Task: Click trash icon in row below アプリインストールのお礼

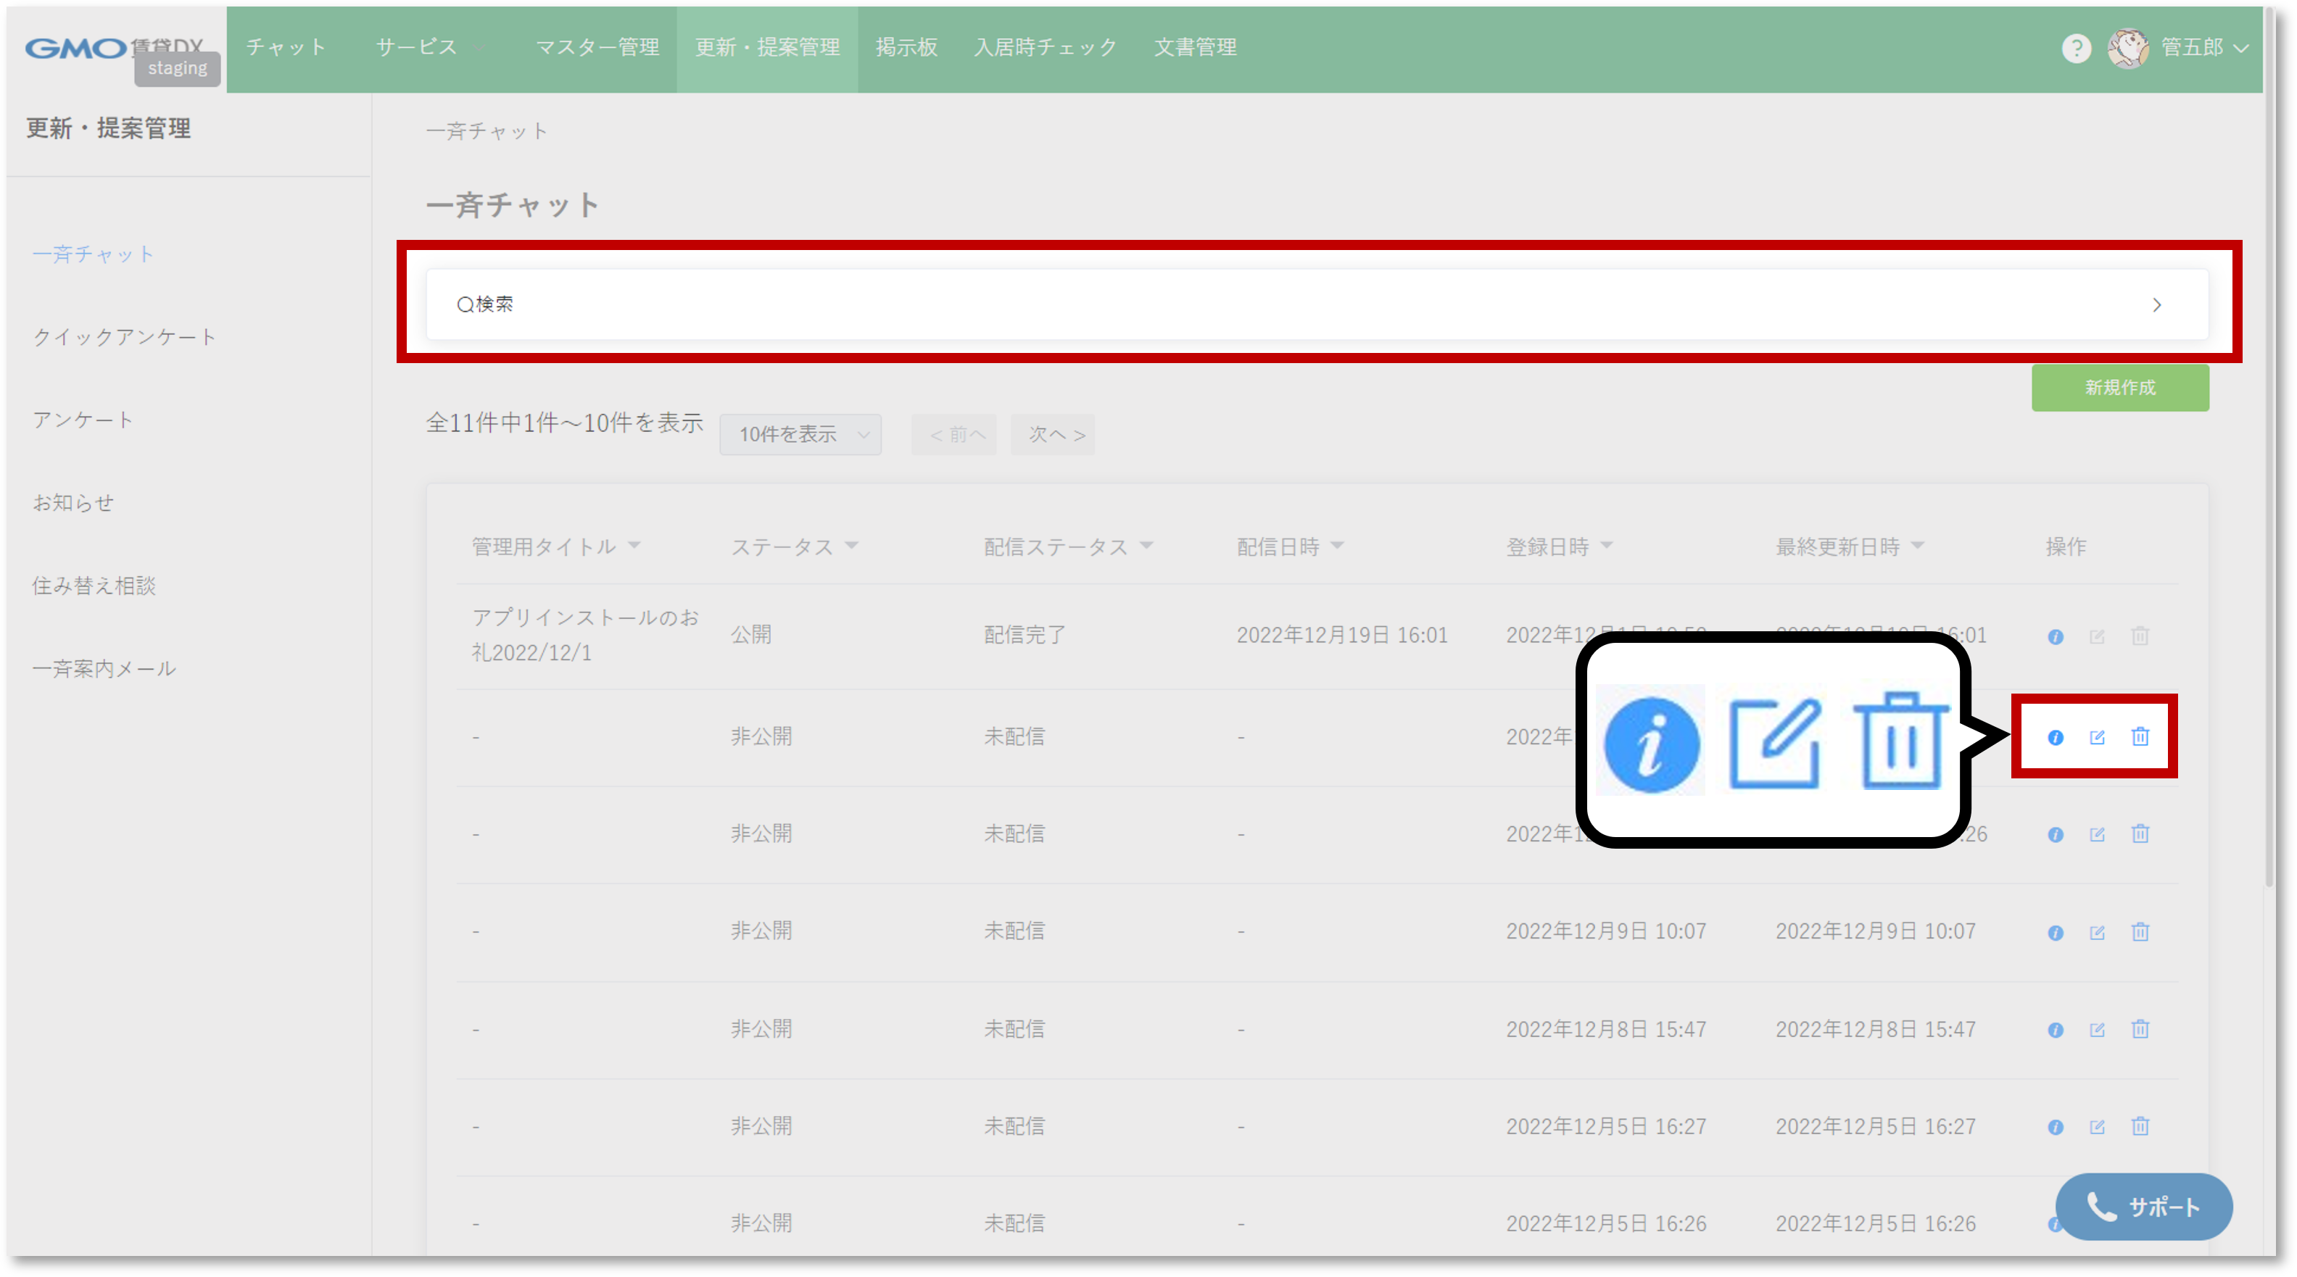Action: [2140, 736]
